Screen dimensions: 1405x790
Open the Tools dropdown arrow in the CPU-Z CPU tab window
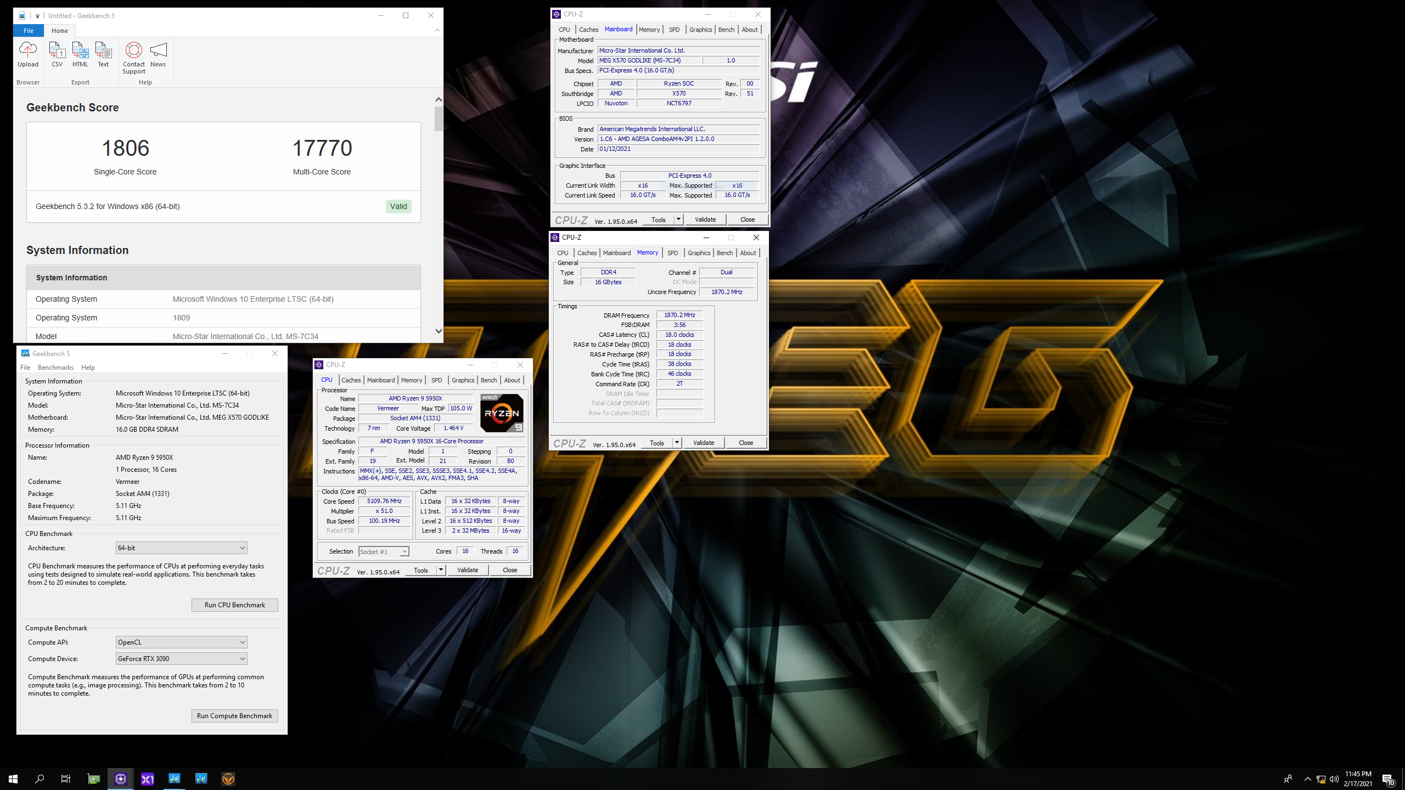coord(441,570)
